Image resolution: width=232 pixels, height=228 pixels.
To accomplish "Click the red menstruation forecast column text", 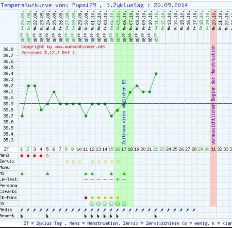I will point(213,95).
